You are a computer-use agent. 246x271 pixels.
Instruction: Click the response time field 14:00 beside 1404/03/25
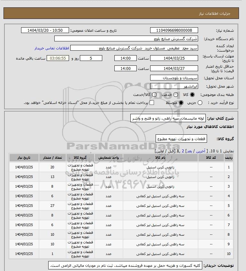(x=125, y=58)
